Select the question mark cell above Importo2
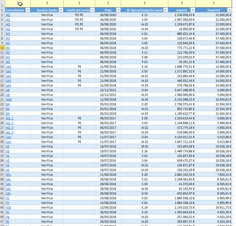Screen dimensions: 236x226 pos(213,4)
